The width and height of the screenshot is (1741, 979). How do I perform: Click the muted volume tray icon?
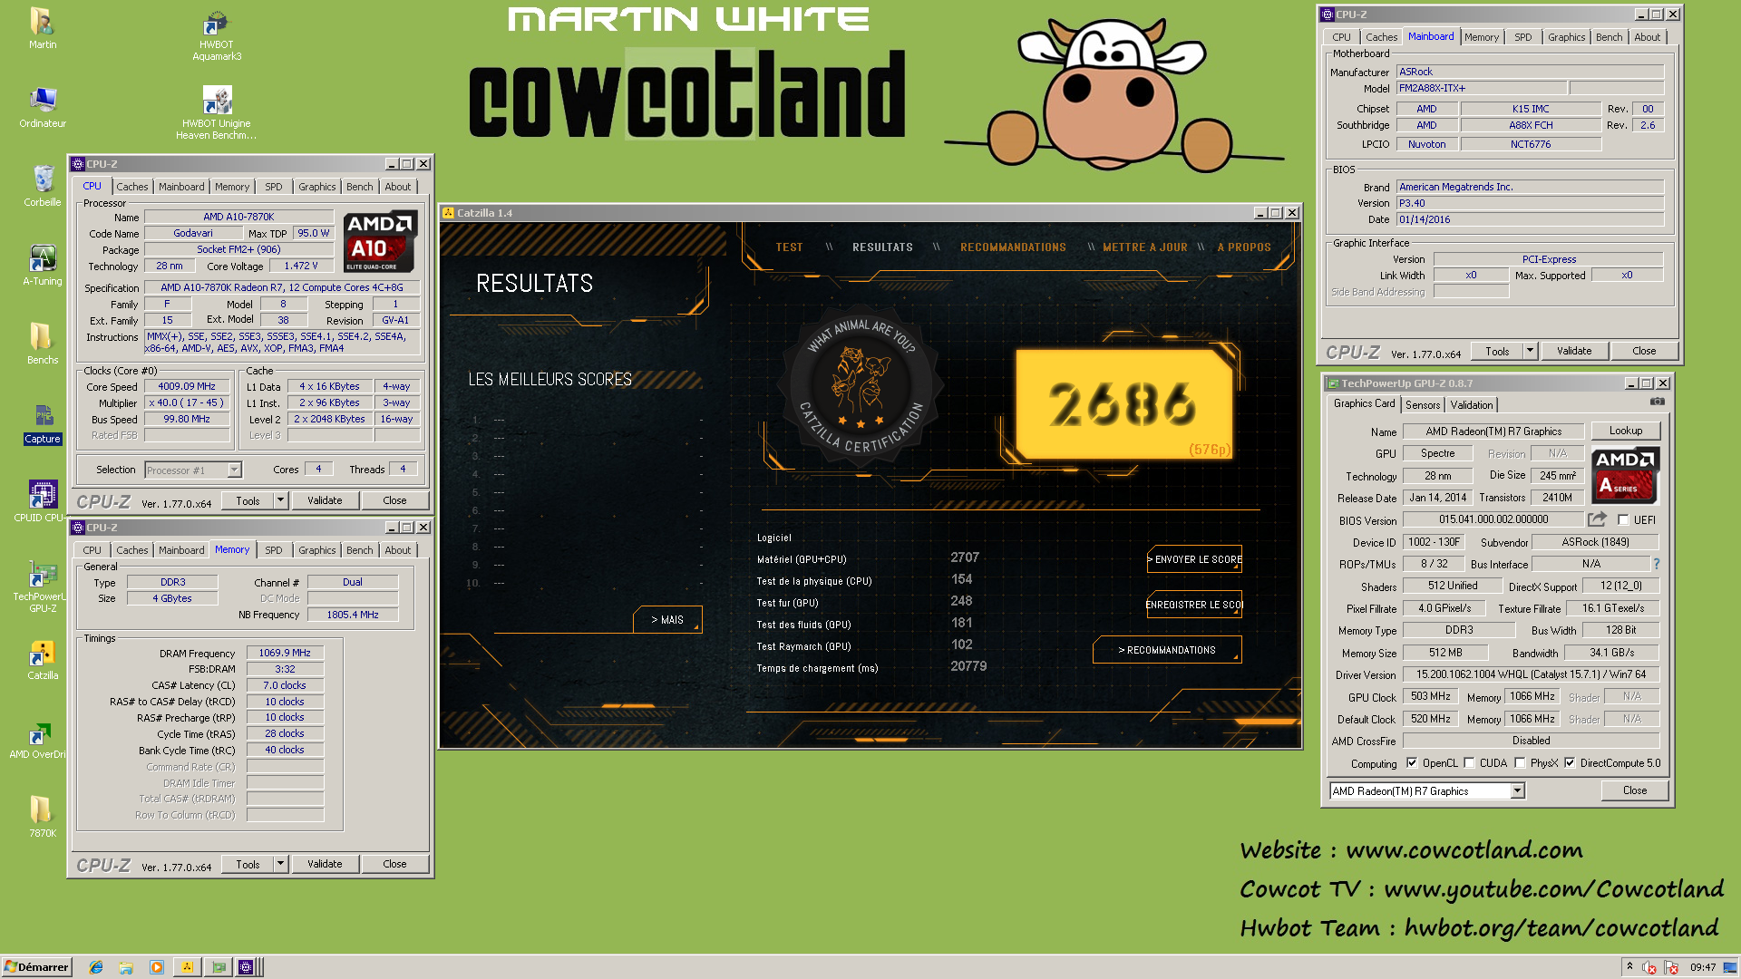pos(1649,967)
